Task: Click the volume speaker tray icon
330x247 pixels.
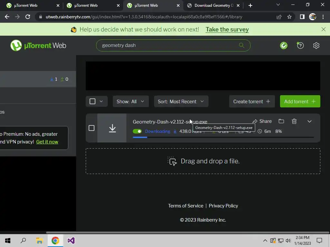Action: [x=288, y=241]
